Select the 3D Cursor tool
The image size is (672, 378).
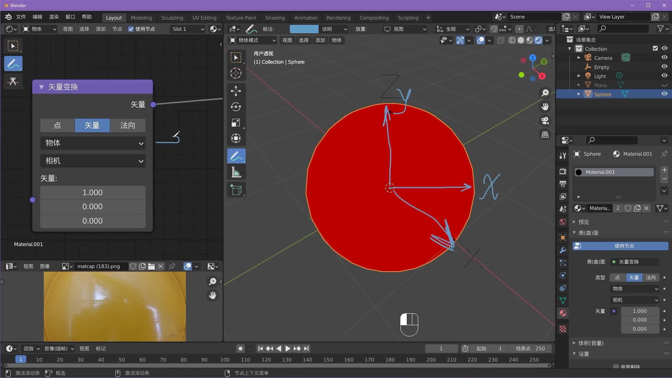236,73
